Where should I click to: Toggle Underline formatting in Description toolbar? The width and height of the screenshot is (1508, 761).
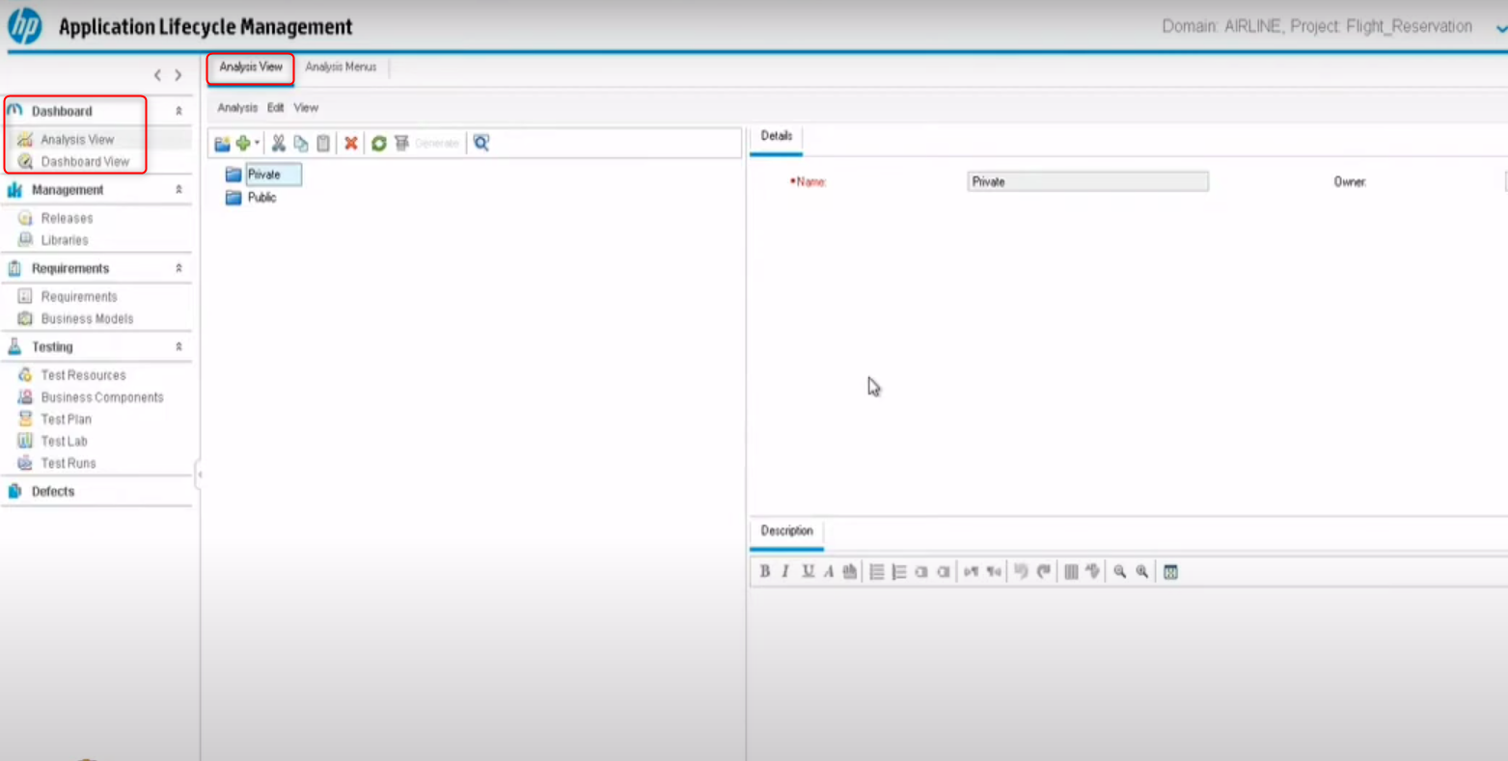coord(808,572)
